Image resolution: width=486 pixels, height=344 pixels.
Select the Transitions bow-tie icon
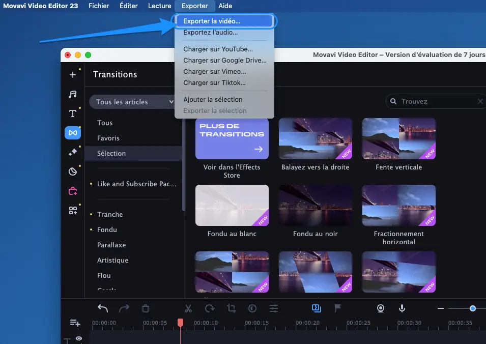73,133
